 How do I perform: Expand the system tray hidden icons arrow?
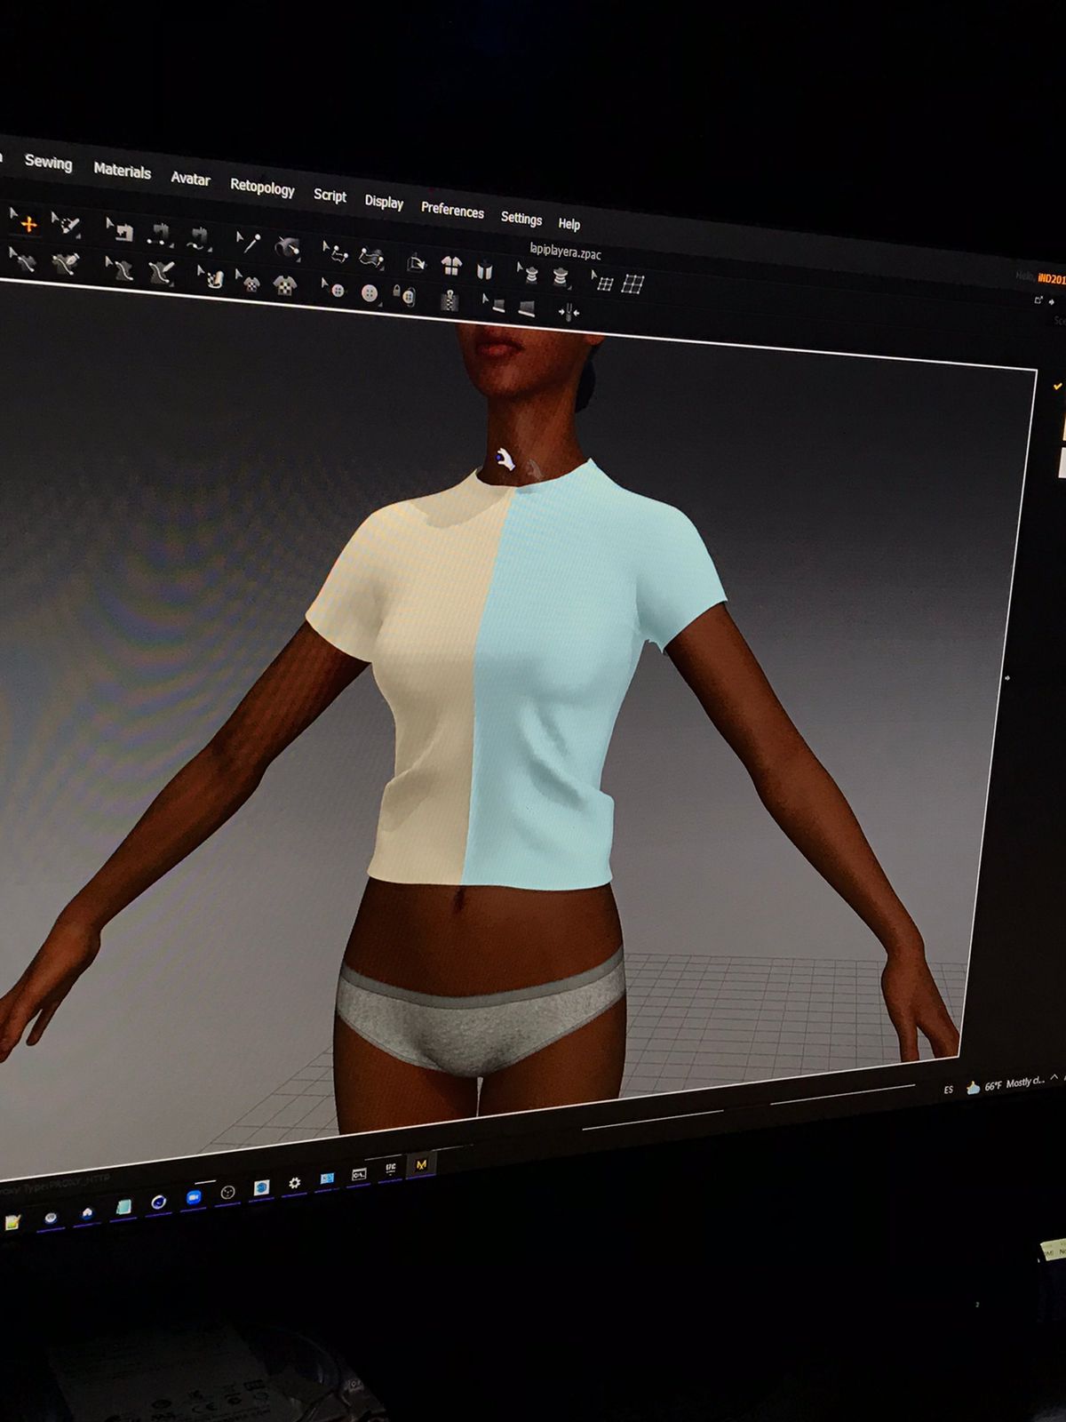click(1054, 1077)
